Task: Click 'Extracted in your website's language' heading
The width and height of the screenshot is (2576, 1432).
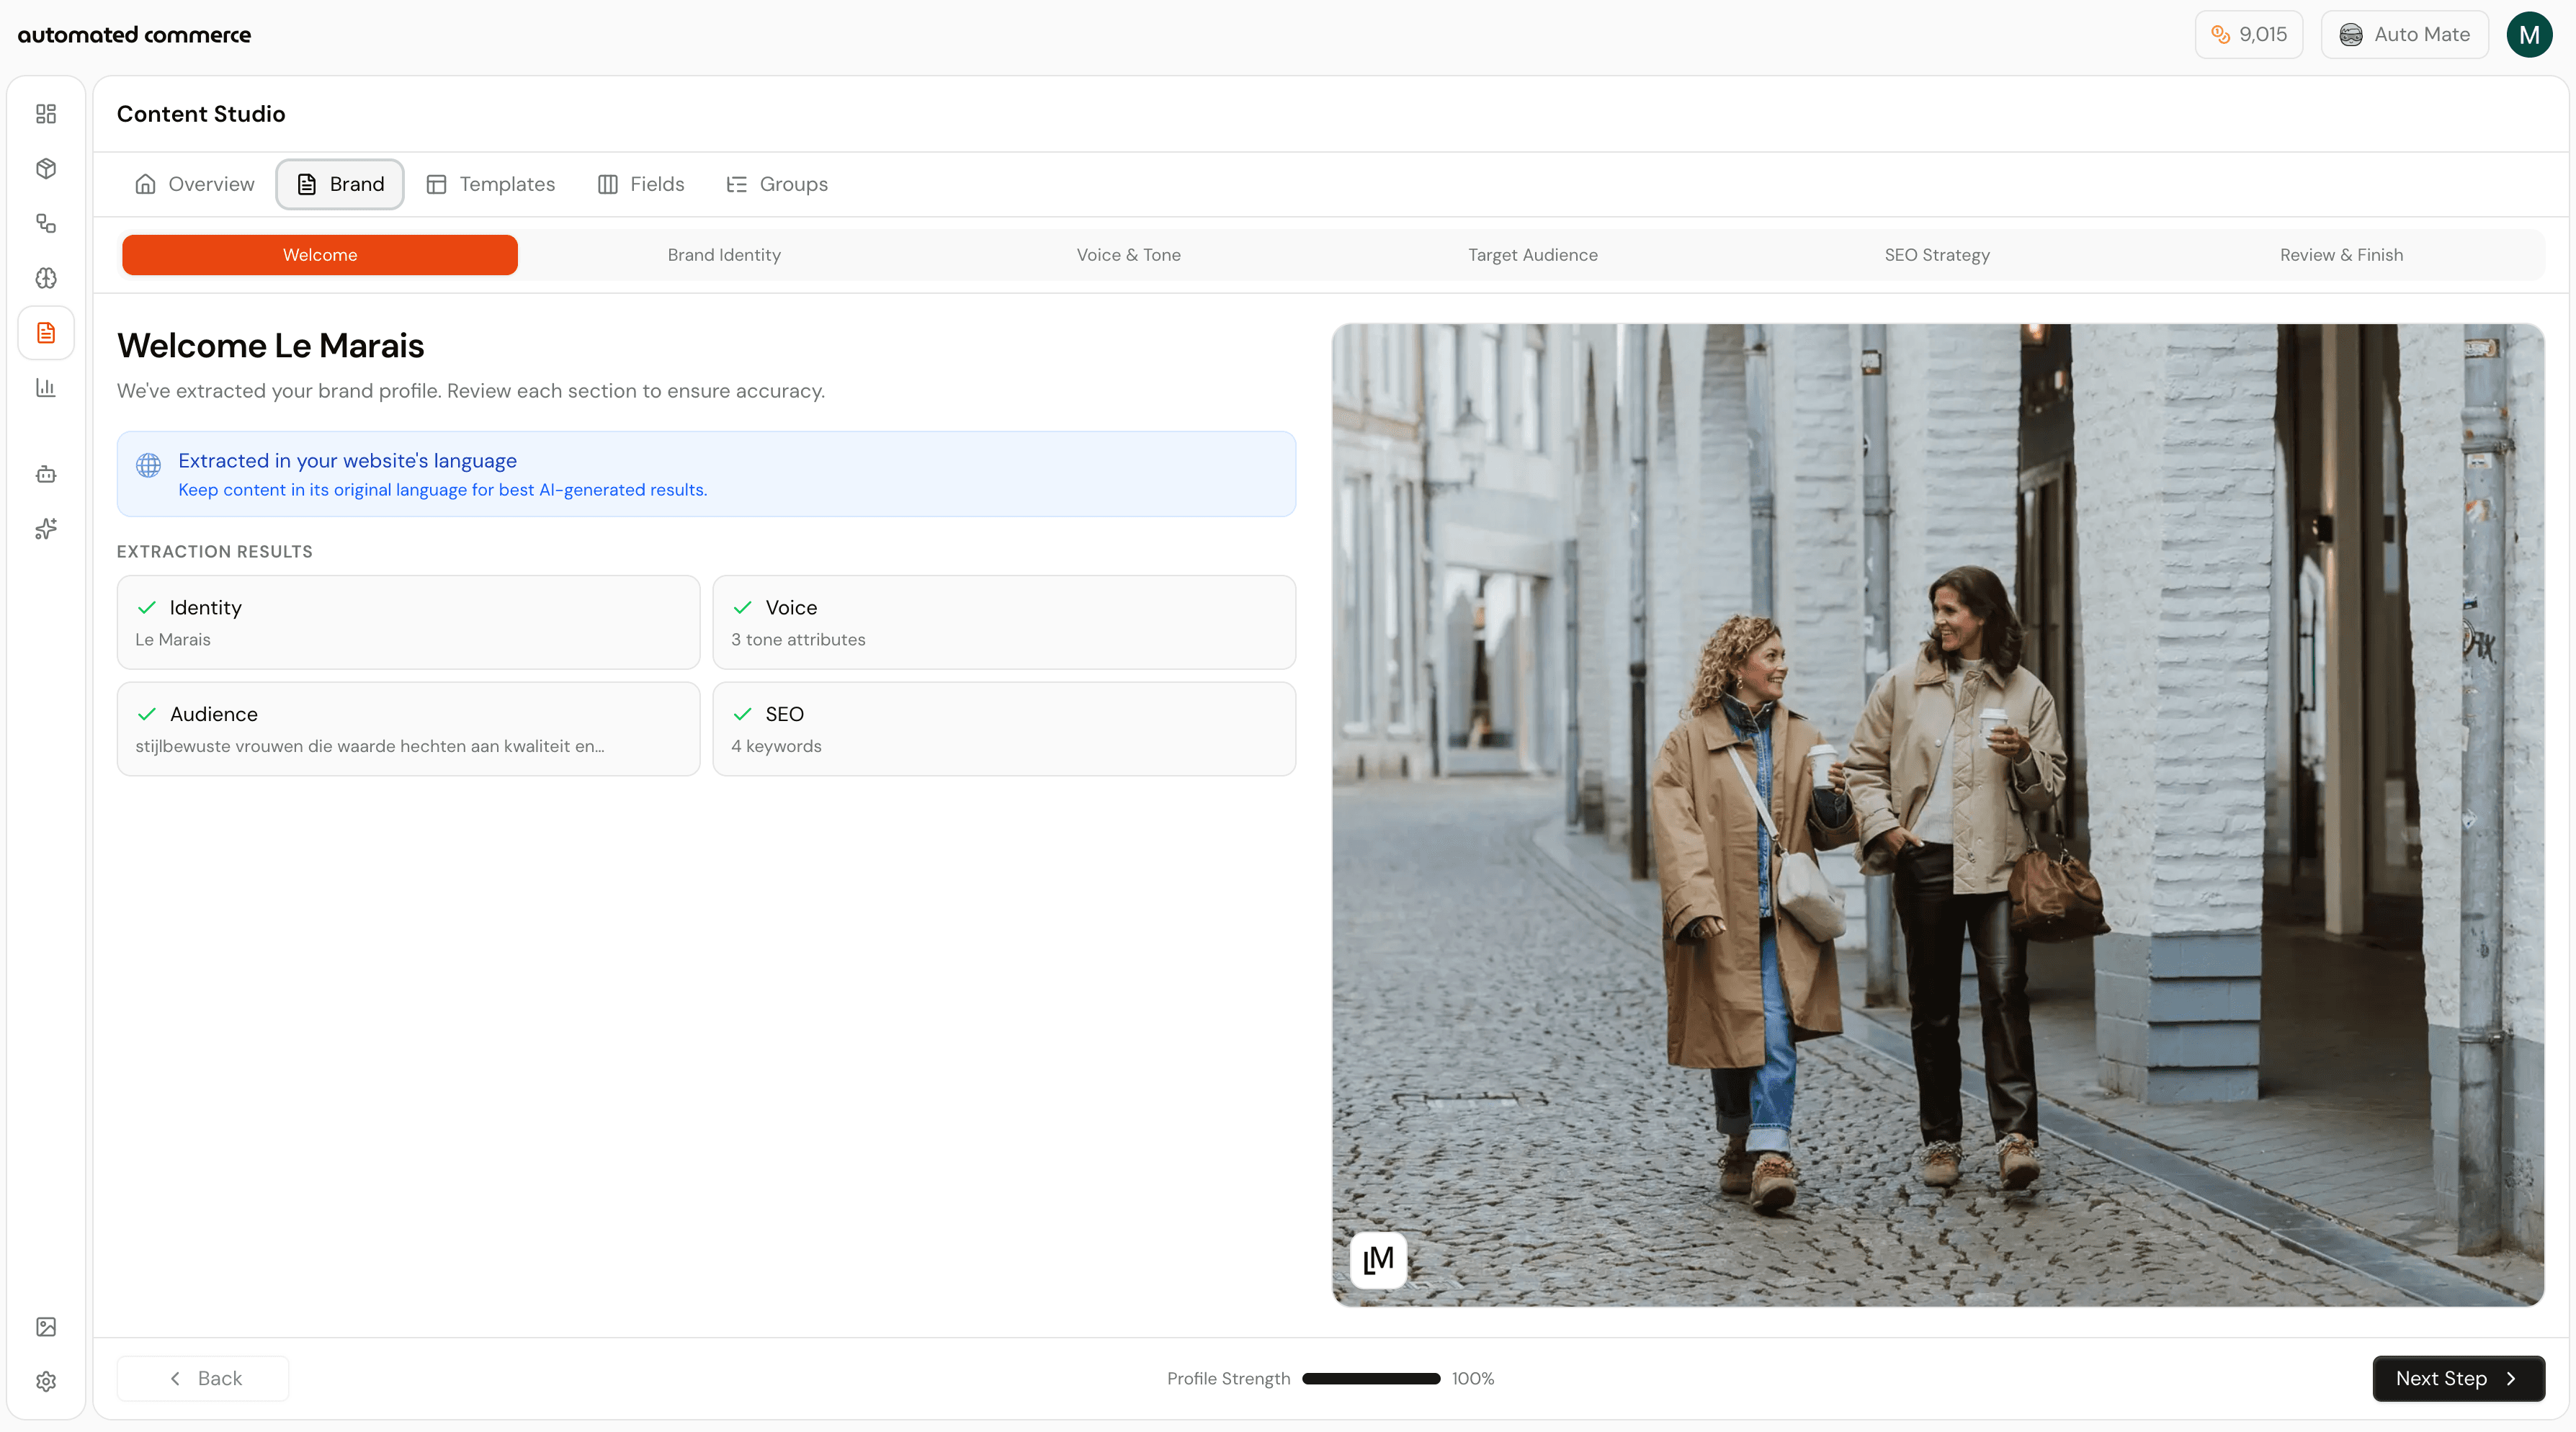Action: tap(347, 461)
